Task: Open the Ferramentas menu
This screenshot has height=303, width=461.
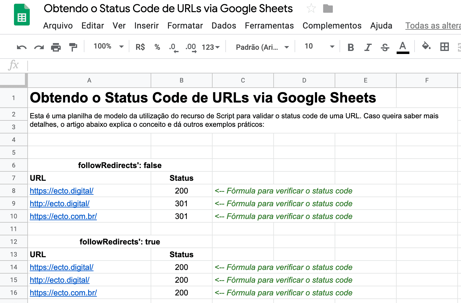Action: coord(269,26)
